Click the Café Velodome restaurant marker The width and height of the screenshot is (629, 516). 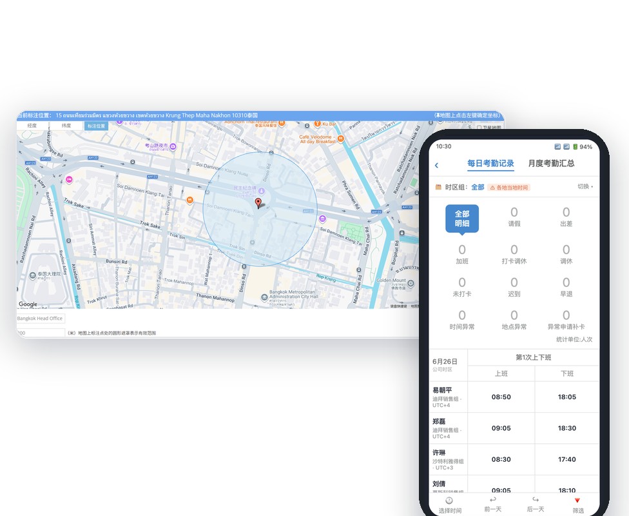(340, 139)
